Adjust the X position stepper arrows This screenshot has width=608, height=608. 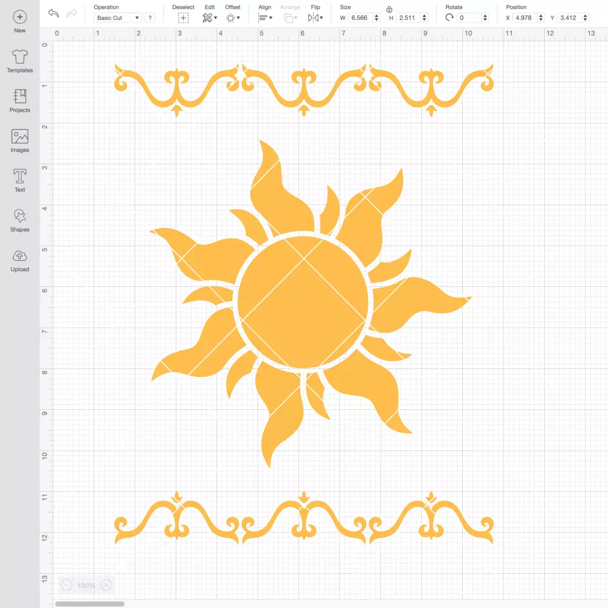(x=541, y=18)
